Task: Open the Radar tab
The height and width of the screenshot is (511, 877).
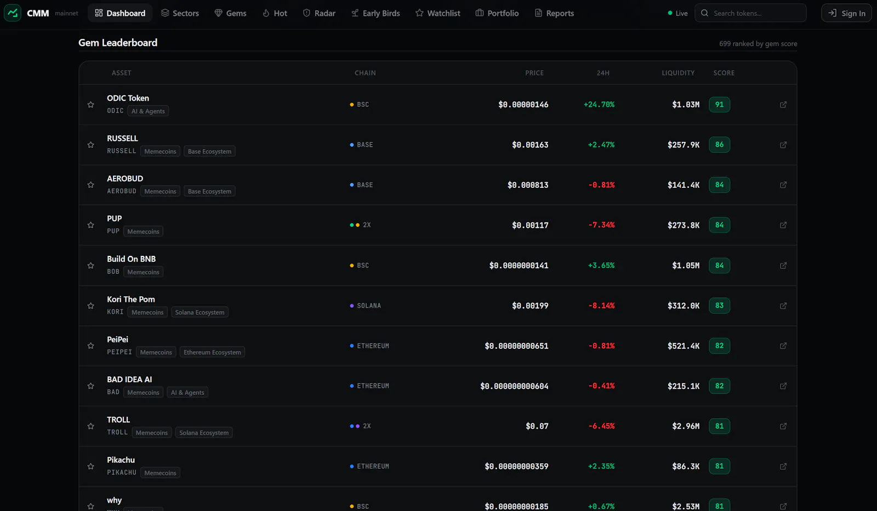Action: [x=319, y=13]
